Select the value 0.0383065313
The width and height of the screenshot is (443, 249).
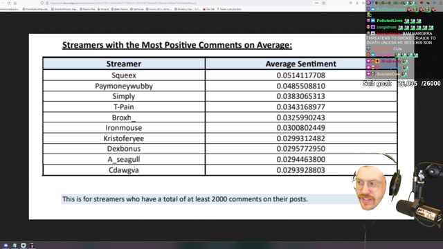(301, 96)
